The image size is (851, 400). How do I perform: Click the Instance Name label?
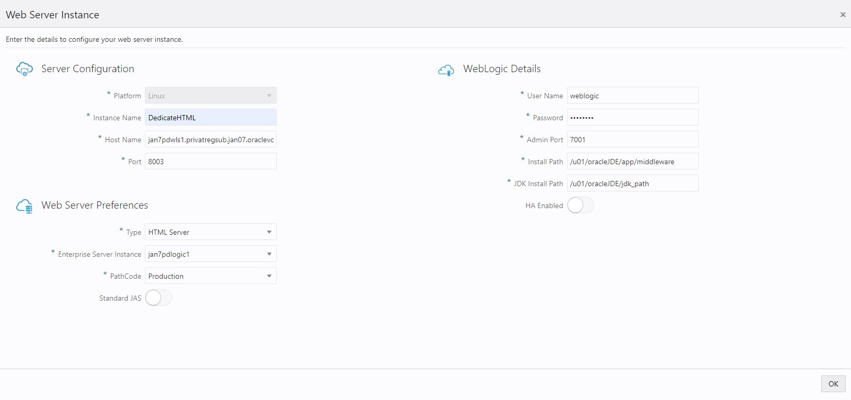[x=117, y=118]
